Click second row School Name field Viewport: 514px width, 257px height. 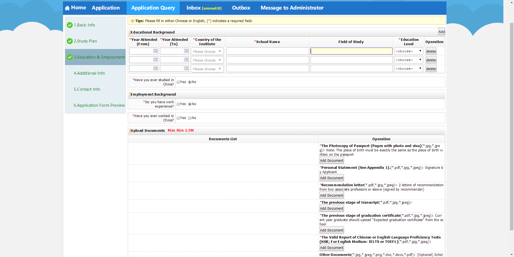tap(267, 60)
